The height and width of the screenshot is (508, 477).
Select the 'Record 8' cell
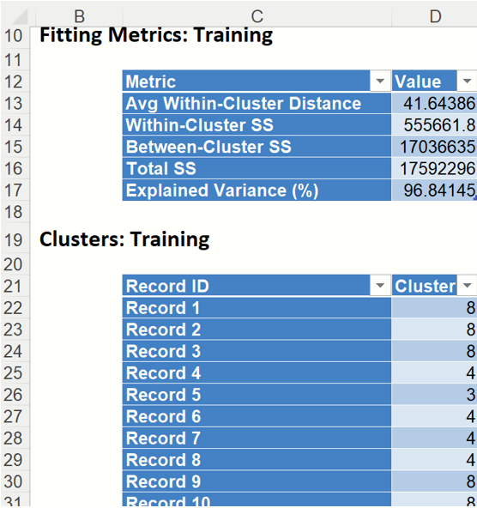coord(257,459)
